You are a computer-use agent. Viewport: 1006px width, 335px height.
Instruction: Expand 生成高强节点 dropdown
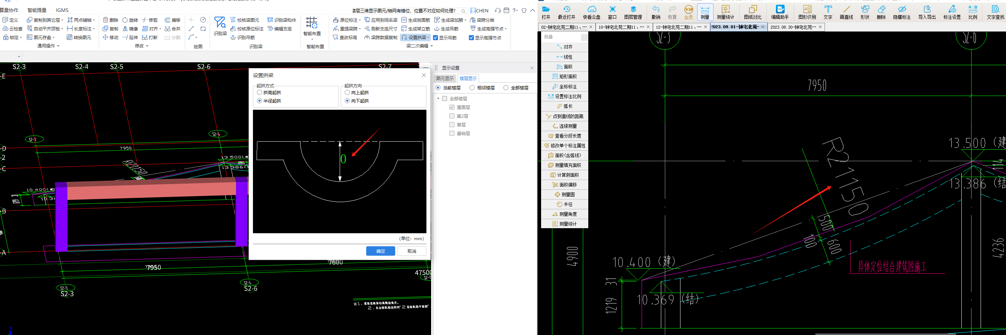point(506,29)
